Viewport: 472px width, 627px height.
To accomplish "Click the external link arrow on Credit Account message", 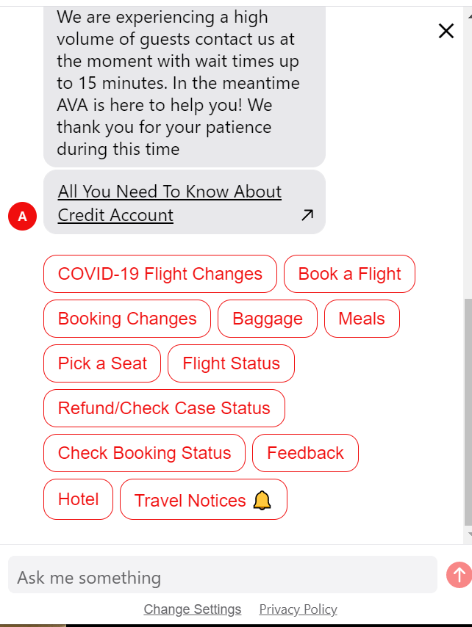I will click(x=307, y=215).
